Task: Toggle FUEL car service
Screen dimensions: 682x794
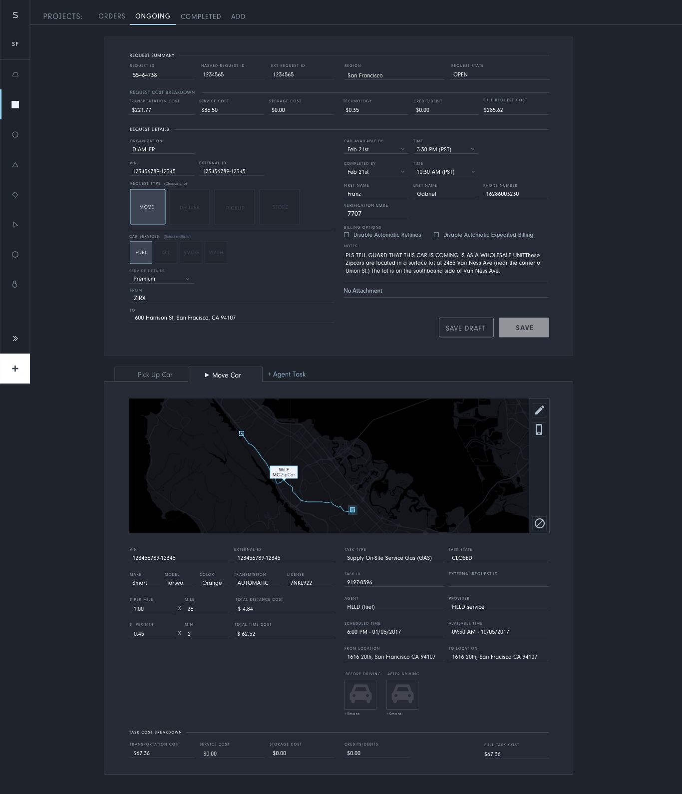Action: (141, 253)
